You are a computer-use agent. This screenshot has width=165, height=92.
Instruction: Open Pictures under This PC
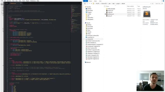coord(89,32)
